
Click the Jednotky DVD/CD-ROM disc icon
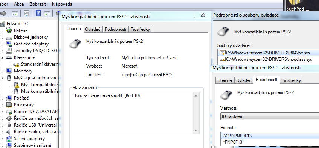(9, 51)
